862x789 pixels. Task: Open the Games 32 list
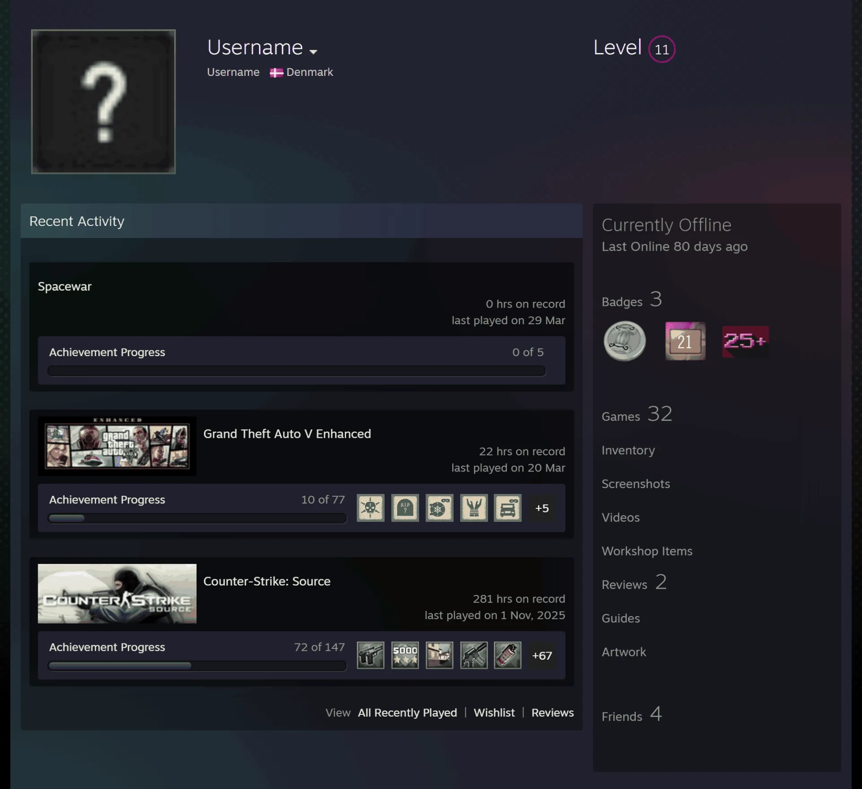point(637,414)
